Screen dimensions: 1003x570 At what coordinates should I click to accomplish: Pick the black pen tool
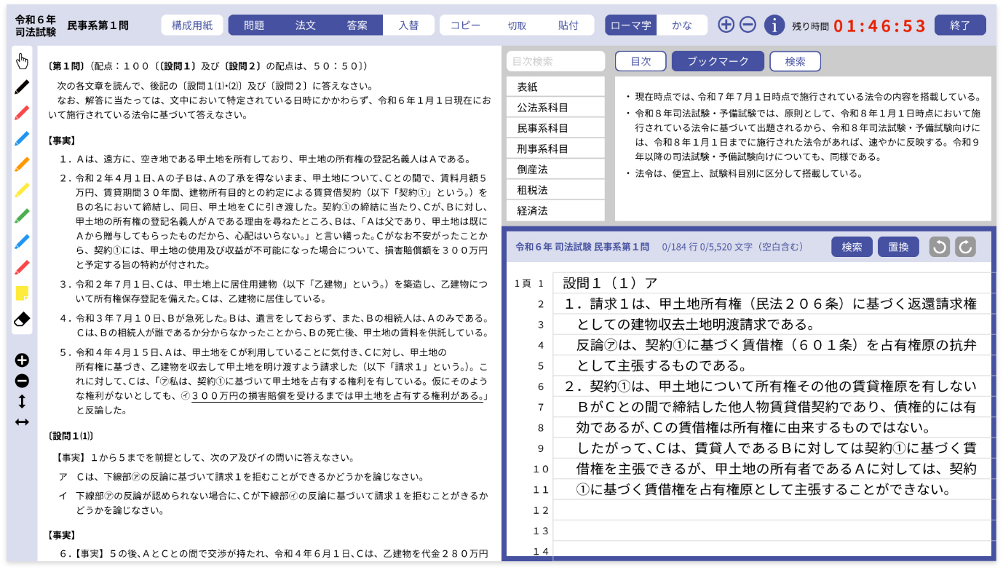coord(22,87)
